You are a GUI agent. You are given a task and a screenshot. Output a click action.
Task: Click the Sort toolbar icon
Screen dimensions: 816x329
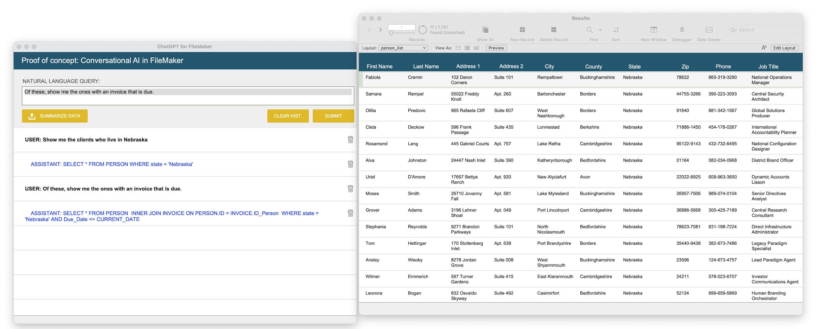click(616, 30)
